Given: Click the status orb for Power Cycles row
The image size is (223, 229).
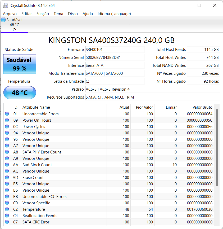Looking at the screenshot, I should tap(7, 126).
